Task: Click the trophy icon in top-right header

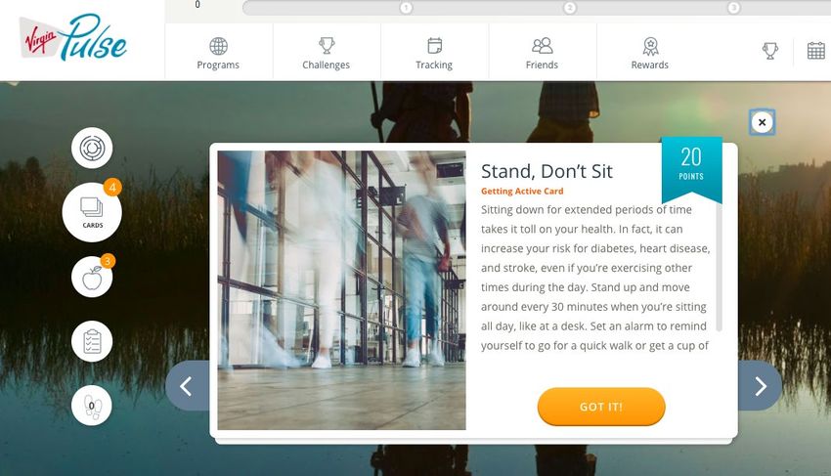Action: coord(770,51)
